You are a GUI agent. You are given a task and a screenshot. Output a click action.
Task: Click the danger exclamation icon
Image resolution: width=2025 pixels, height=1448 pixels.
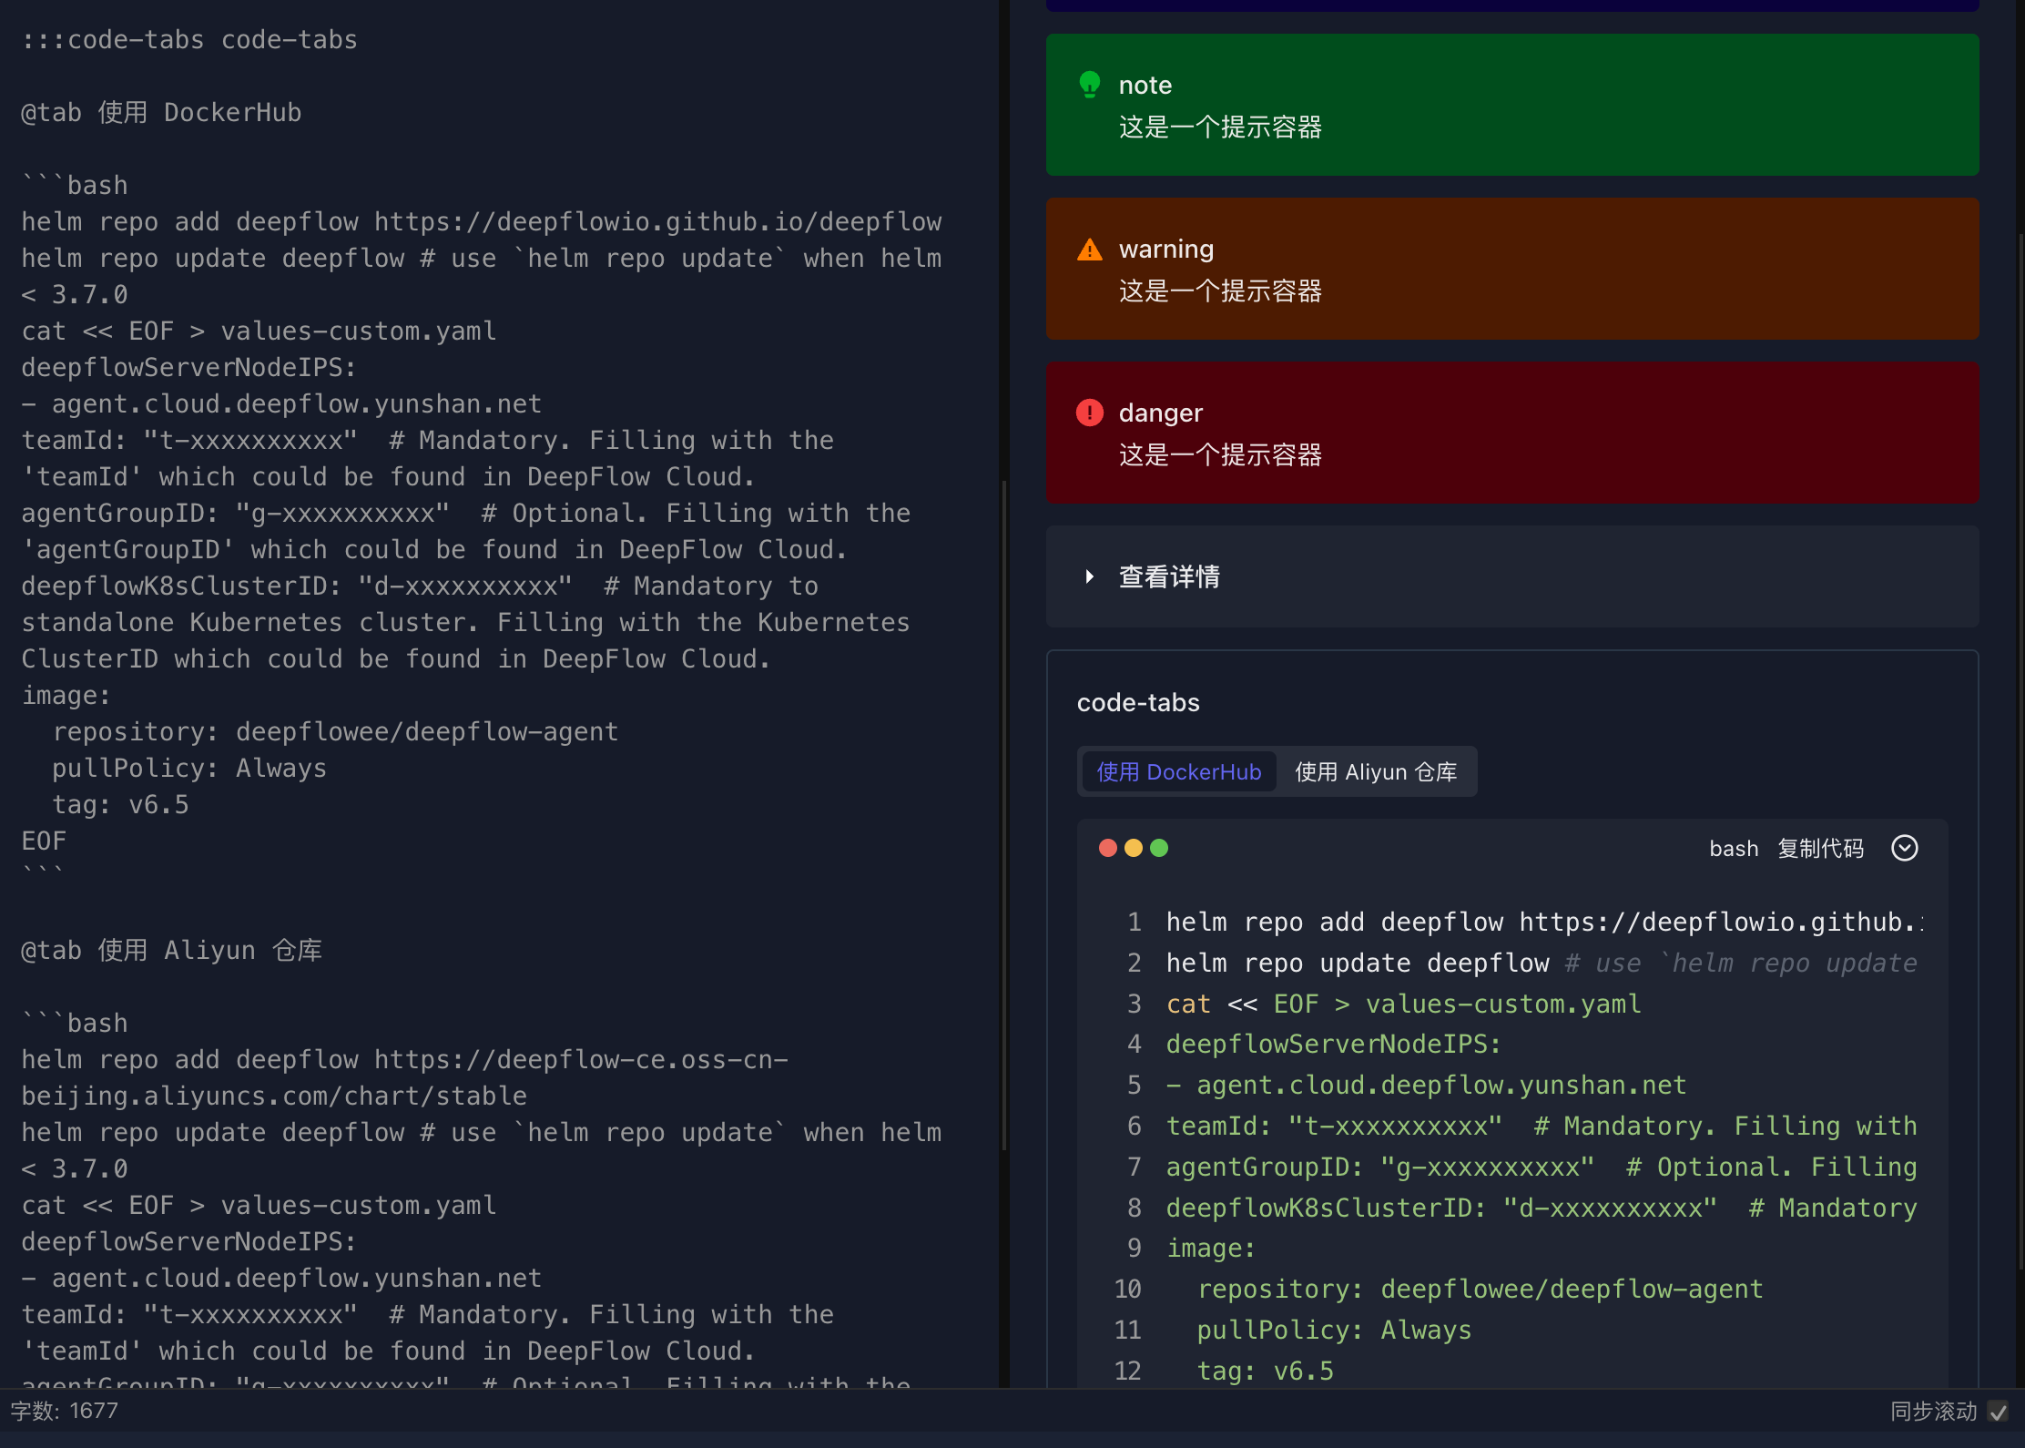pyautogui.click(x=1090, y=413)
